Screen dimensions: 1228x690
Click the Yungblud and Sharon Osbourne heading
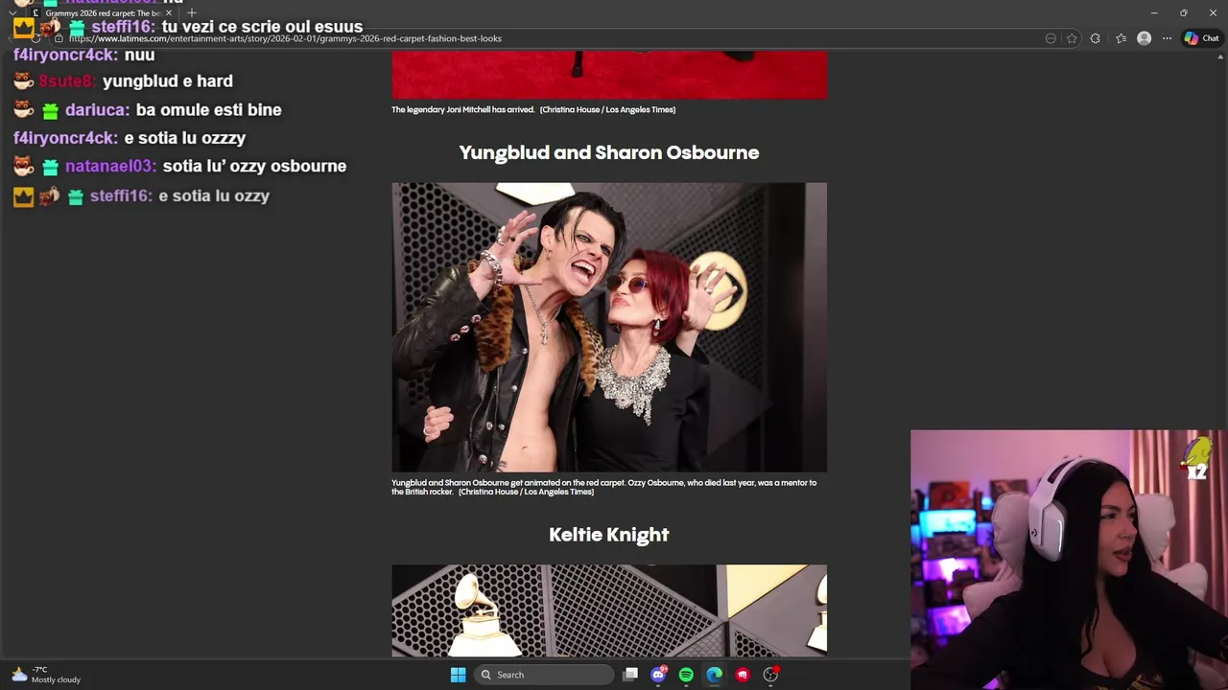click(x=609, y=152)
